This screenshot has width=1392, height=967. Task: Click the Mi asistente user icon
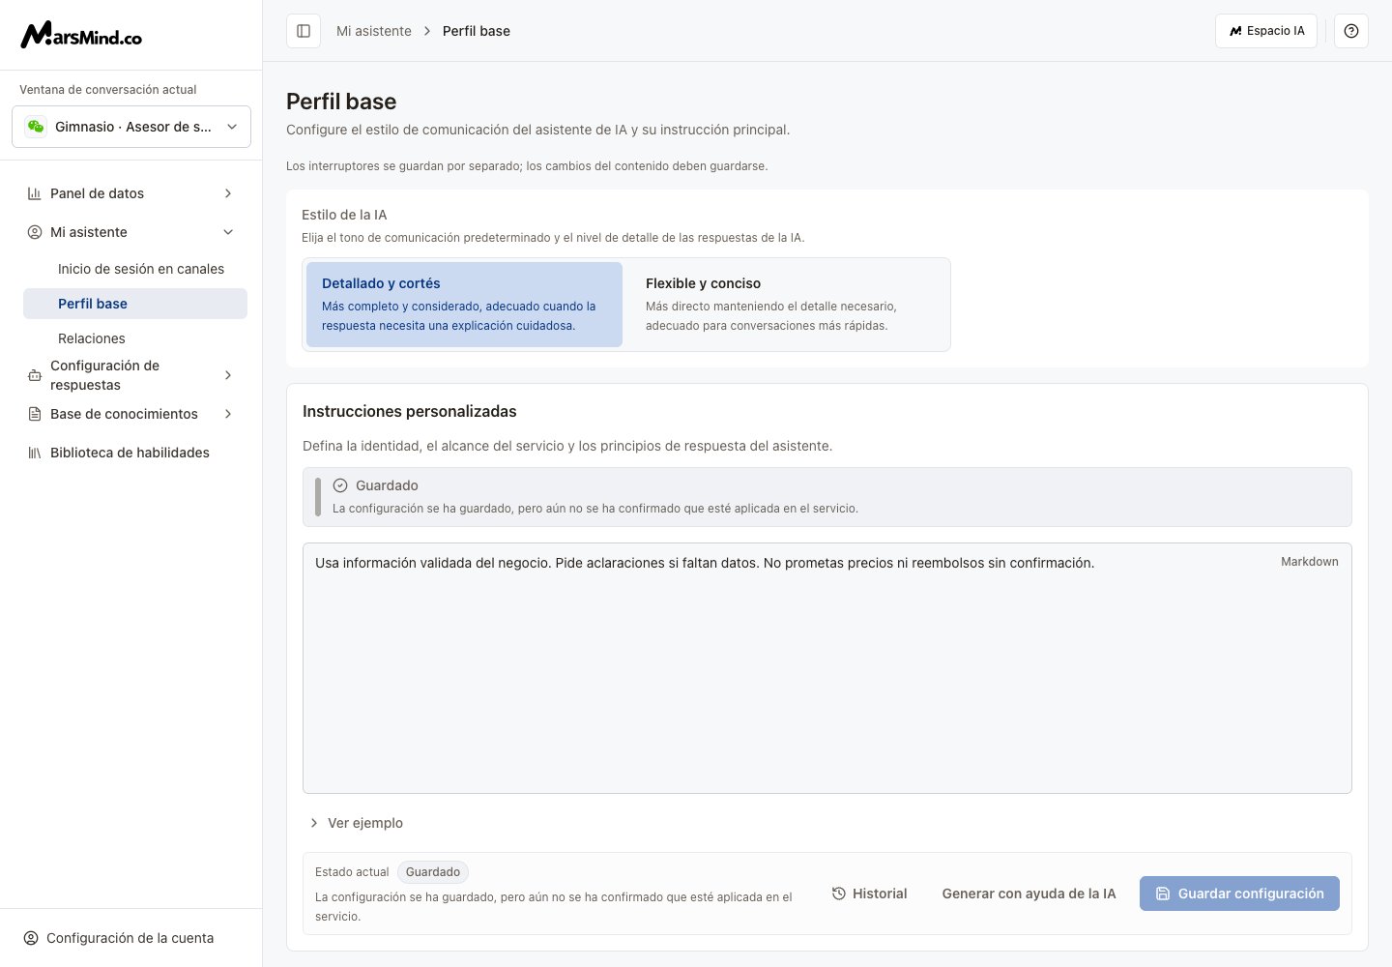pos(35,232)
